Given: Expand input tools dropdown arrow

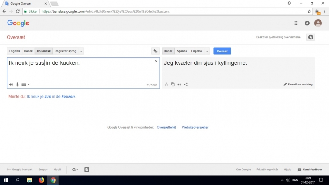Looking at the screenshot, I should coord(29,85).
